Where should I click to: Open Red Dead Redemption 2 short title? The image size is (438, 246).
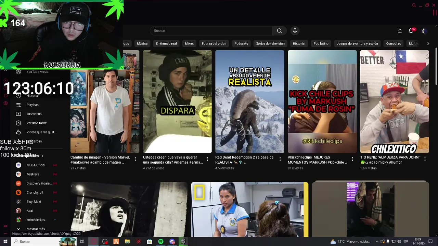(244, 160)
